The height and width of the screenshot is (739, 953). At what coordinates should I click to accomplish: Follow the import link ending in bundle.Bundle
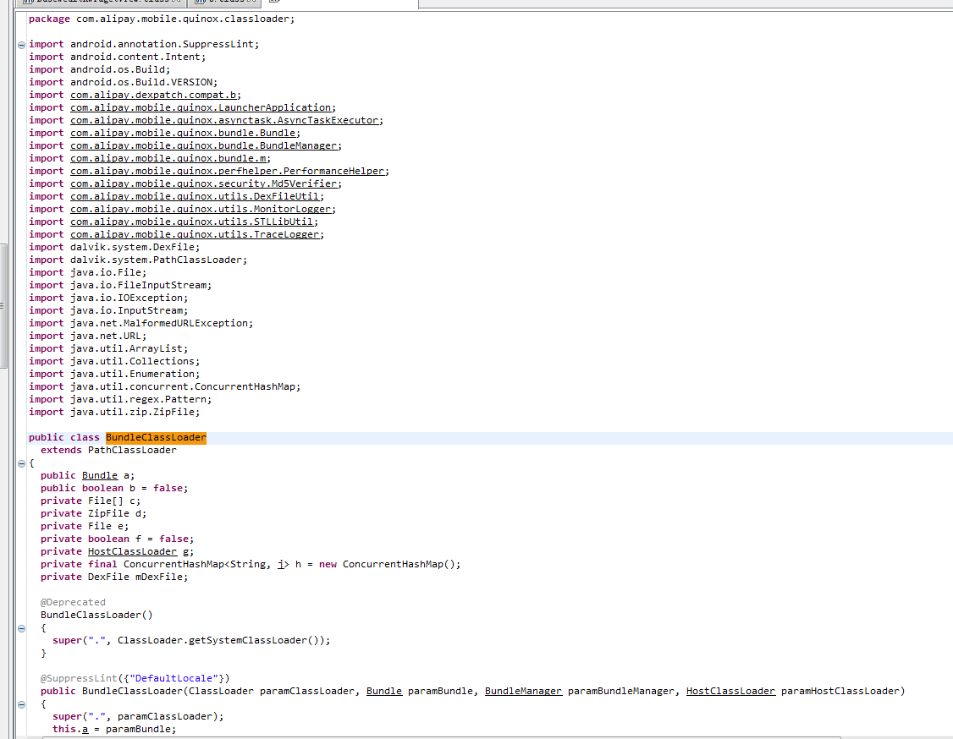pyautogui.click(x=183, y=133)
